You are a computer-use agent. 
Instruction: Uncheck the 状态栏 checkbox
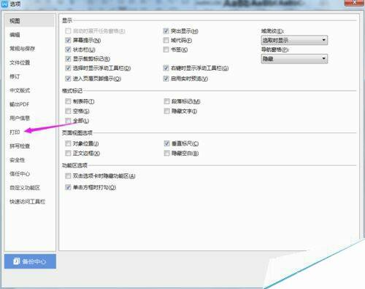point(68,50)
